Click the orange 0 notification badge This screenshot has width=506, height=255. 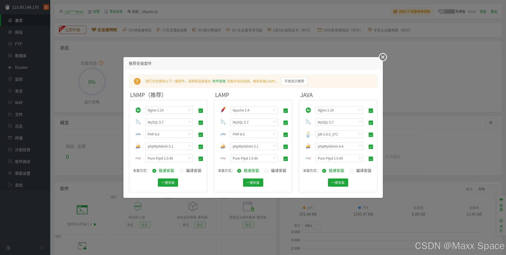46,7
